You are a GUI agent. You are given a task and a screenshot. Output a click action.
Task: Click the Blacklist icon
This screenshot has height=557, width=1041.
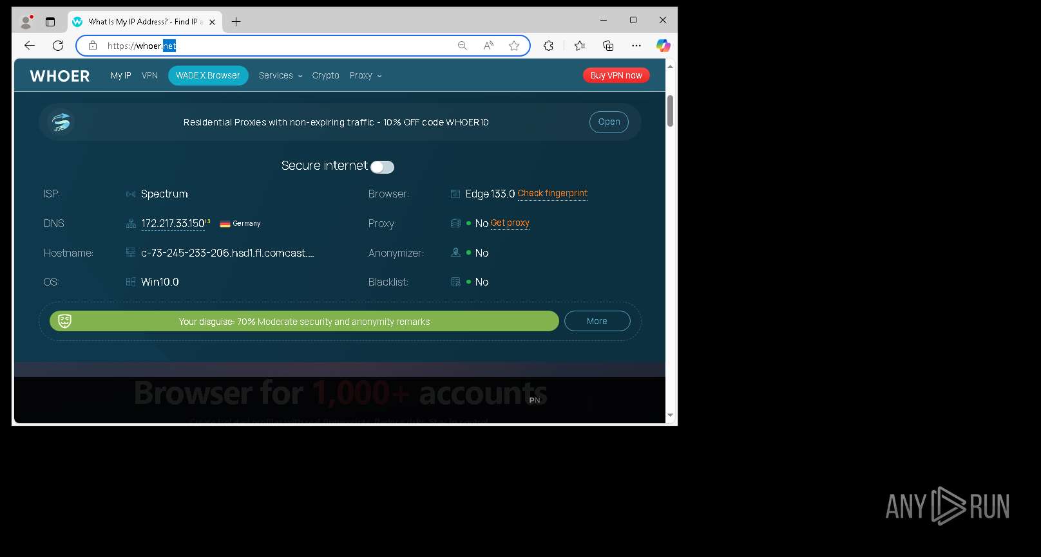(455, 282)
